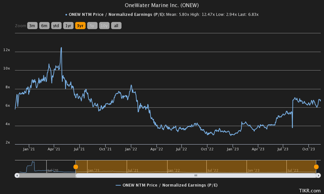The height and width of the screenshot is (194, 324).
Task: Click the Jan '22 x-axis label
Action: click(x=131, y=149)
